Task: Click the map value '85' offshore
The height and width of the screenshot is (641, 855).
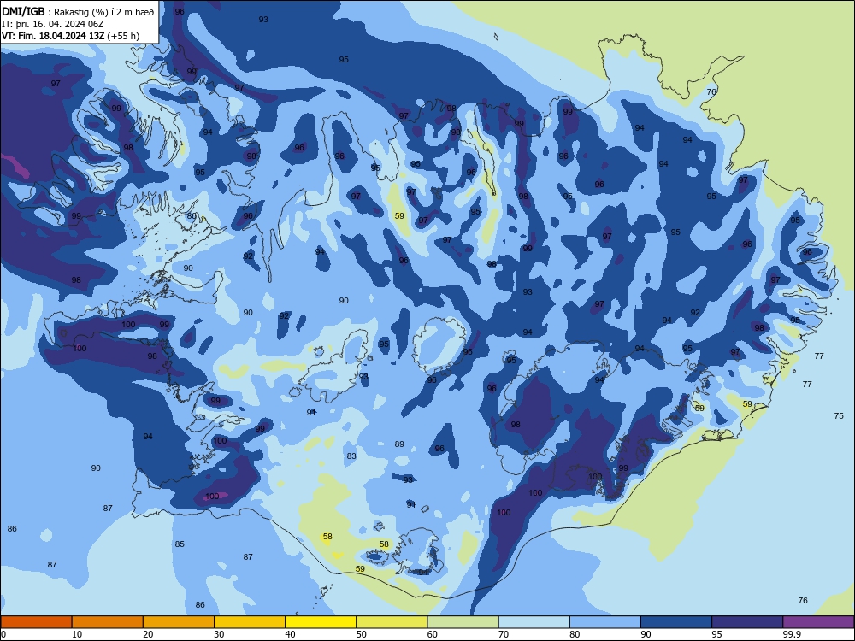Action: point(180,544)
